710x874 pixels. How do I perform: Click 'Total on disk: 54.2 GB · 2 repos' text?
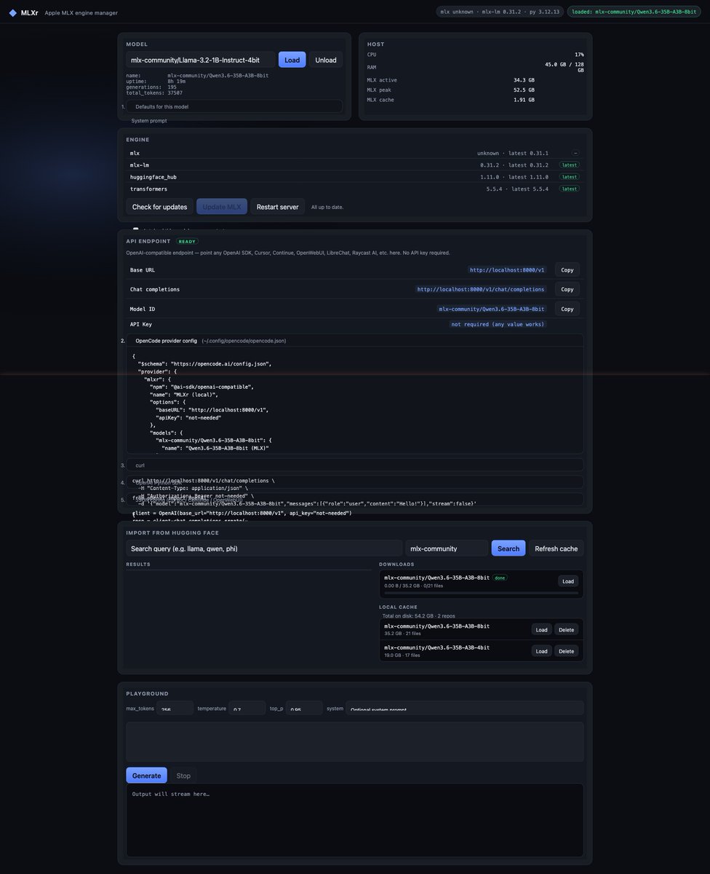[419, 615]
